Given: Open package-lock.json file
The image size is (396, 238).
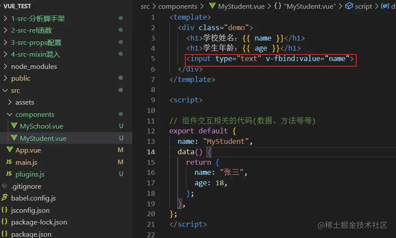Looking at the screenshot, I should 39,222.
